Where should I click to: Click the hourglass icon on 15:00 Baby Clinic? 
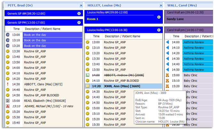[168, 75]
